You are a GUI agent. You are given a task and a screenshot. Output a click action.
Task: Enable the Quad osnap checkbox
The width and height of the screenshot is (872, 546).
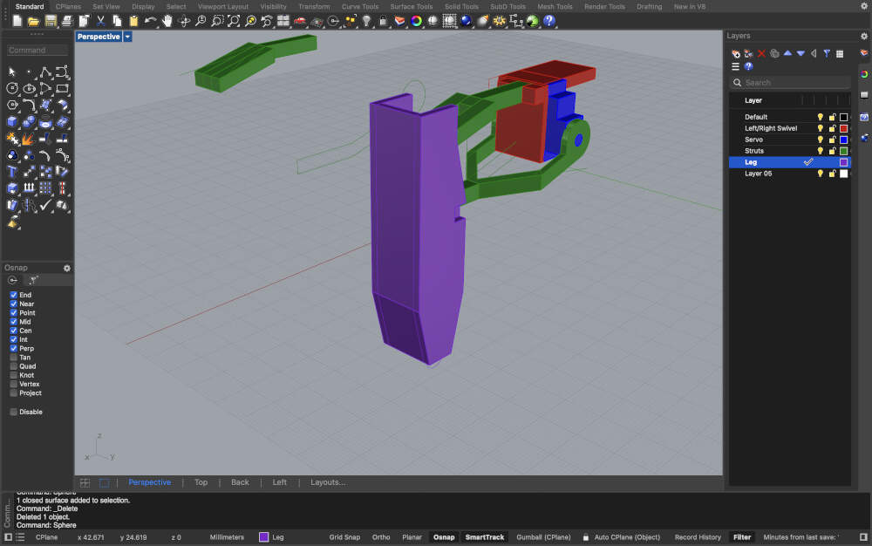point(13,366)
